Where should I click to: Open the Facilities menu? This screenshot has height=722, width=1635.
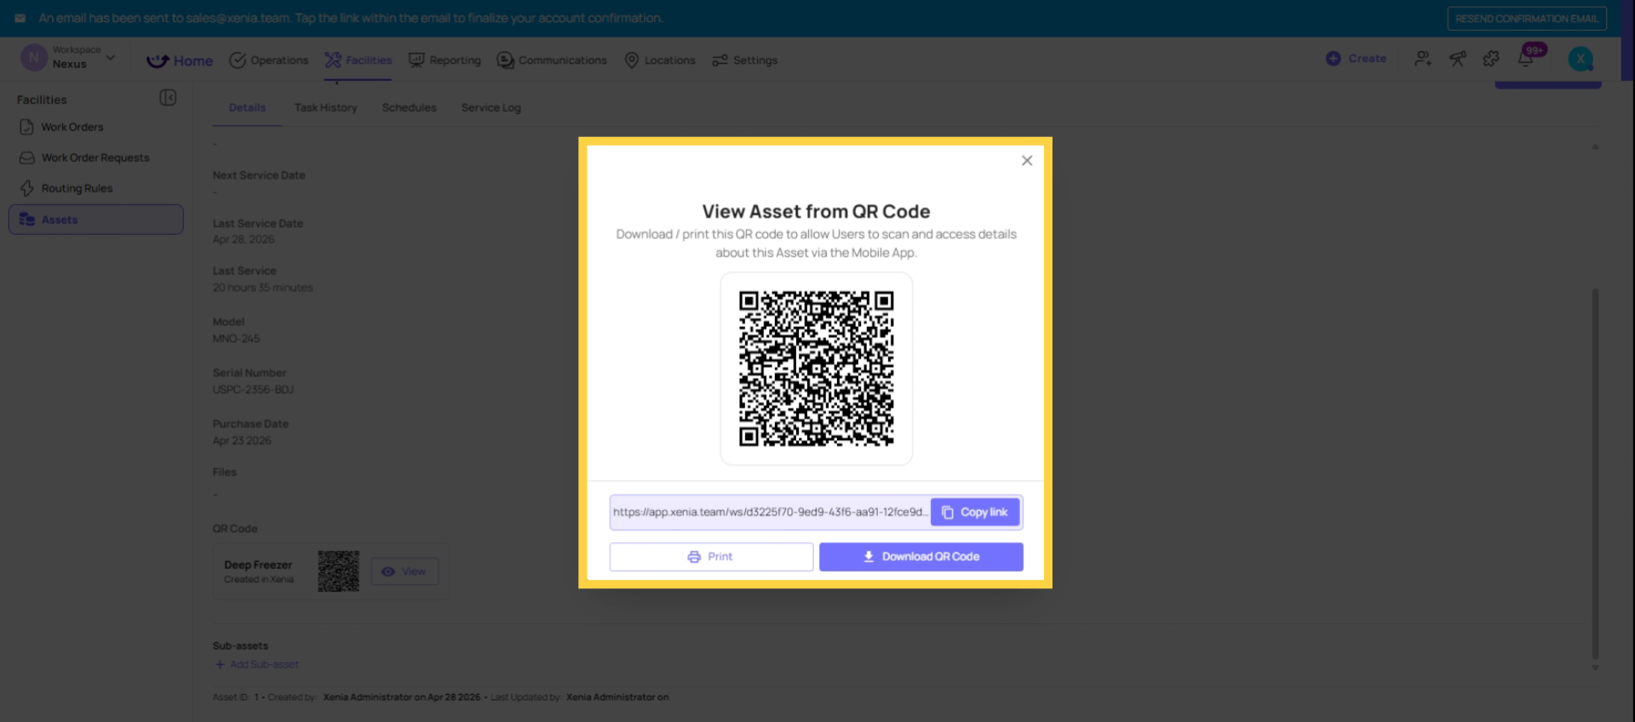coord(358,60)
